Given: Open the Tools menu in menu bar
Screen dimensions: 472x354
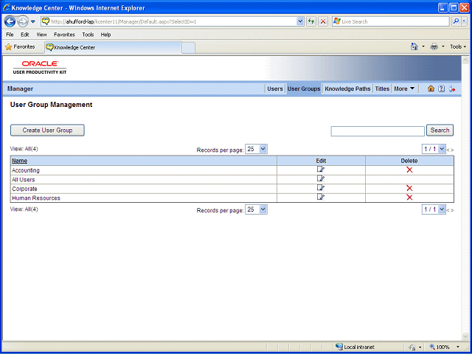Looking at the screenshot, I should point(88,35).
